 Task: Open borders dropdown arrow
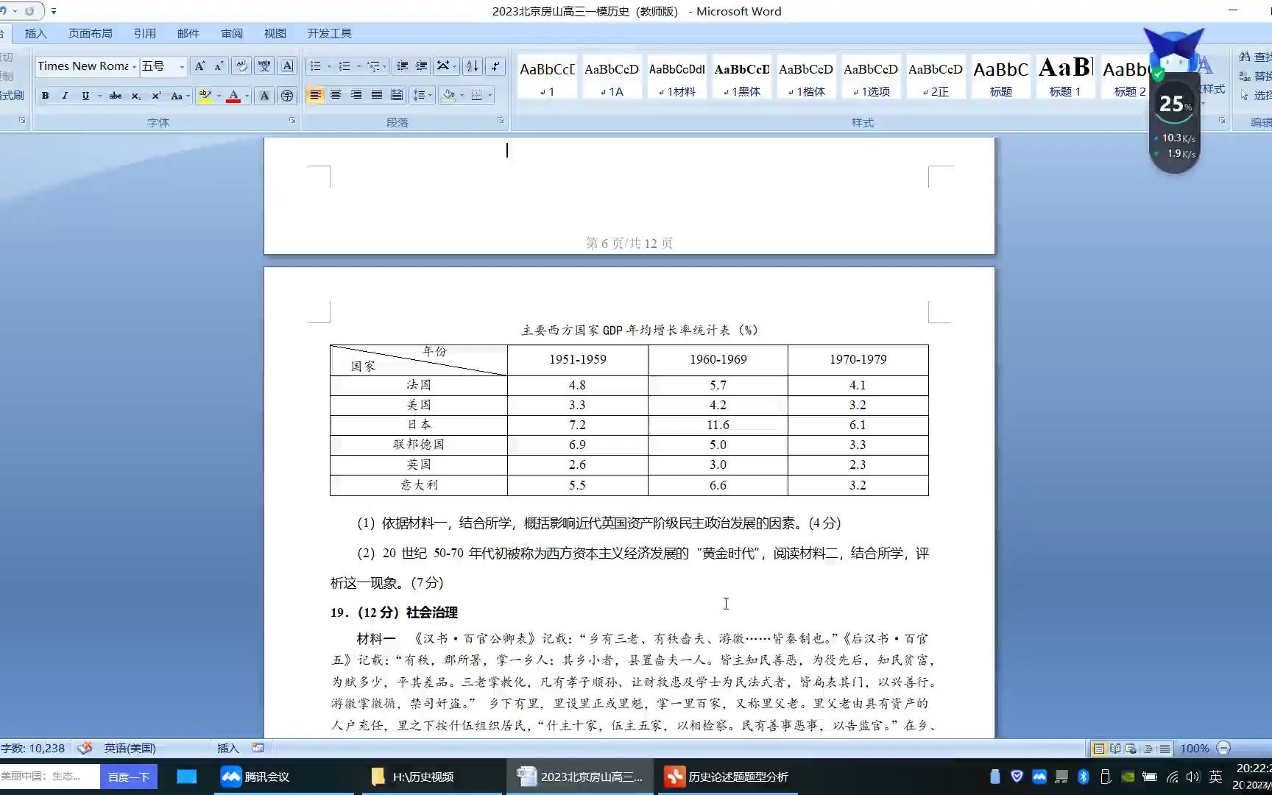(490, 95)
